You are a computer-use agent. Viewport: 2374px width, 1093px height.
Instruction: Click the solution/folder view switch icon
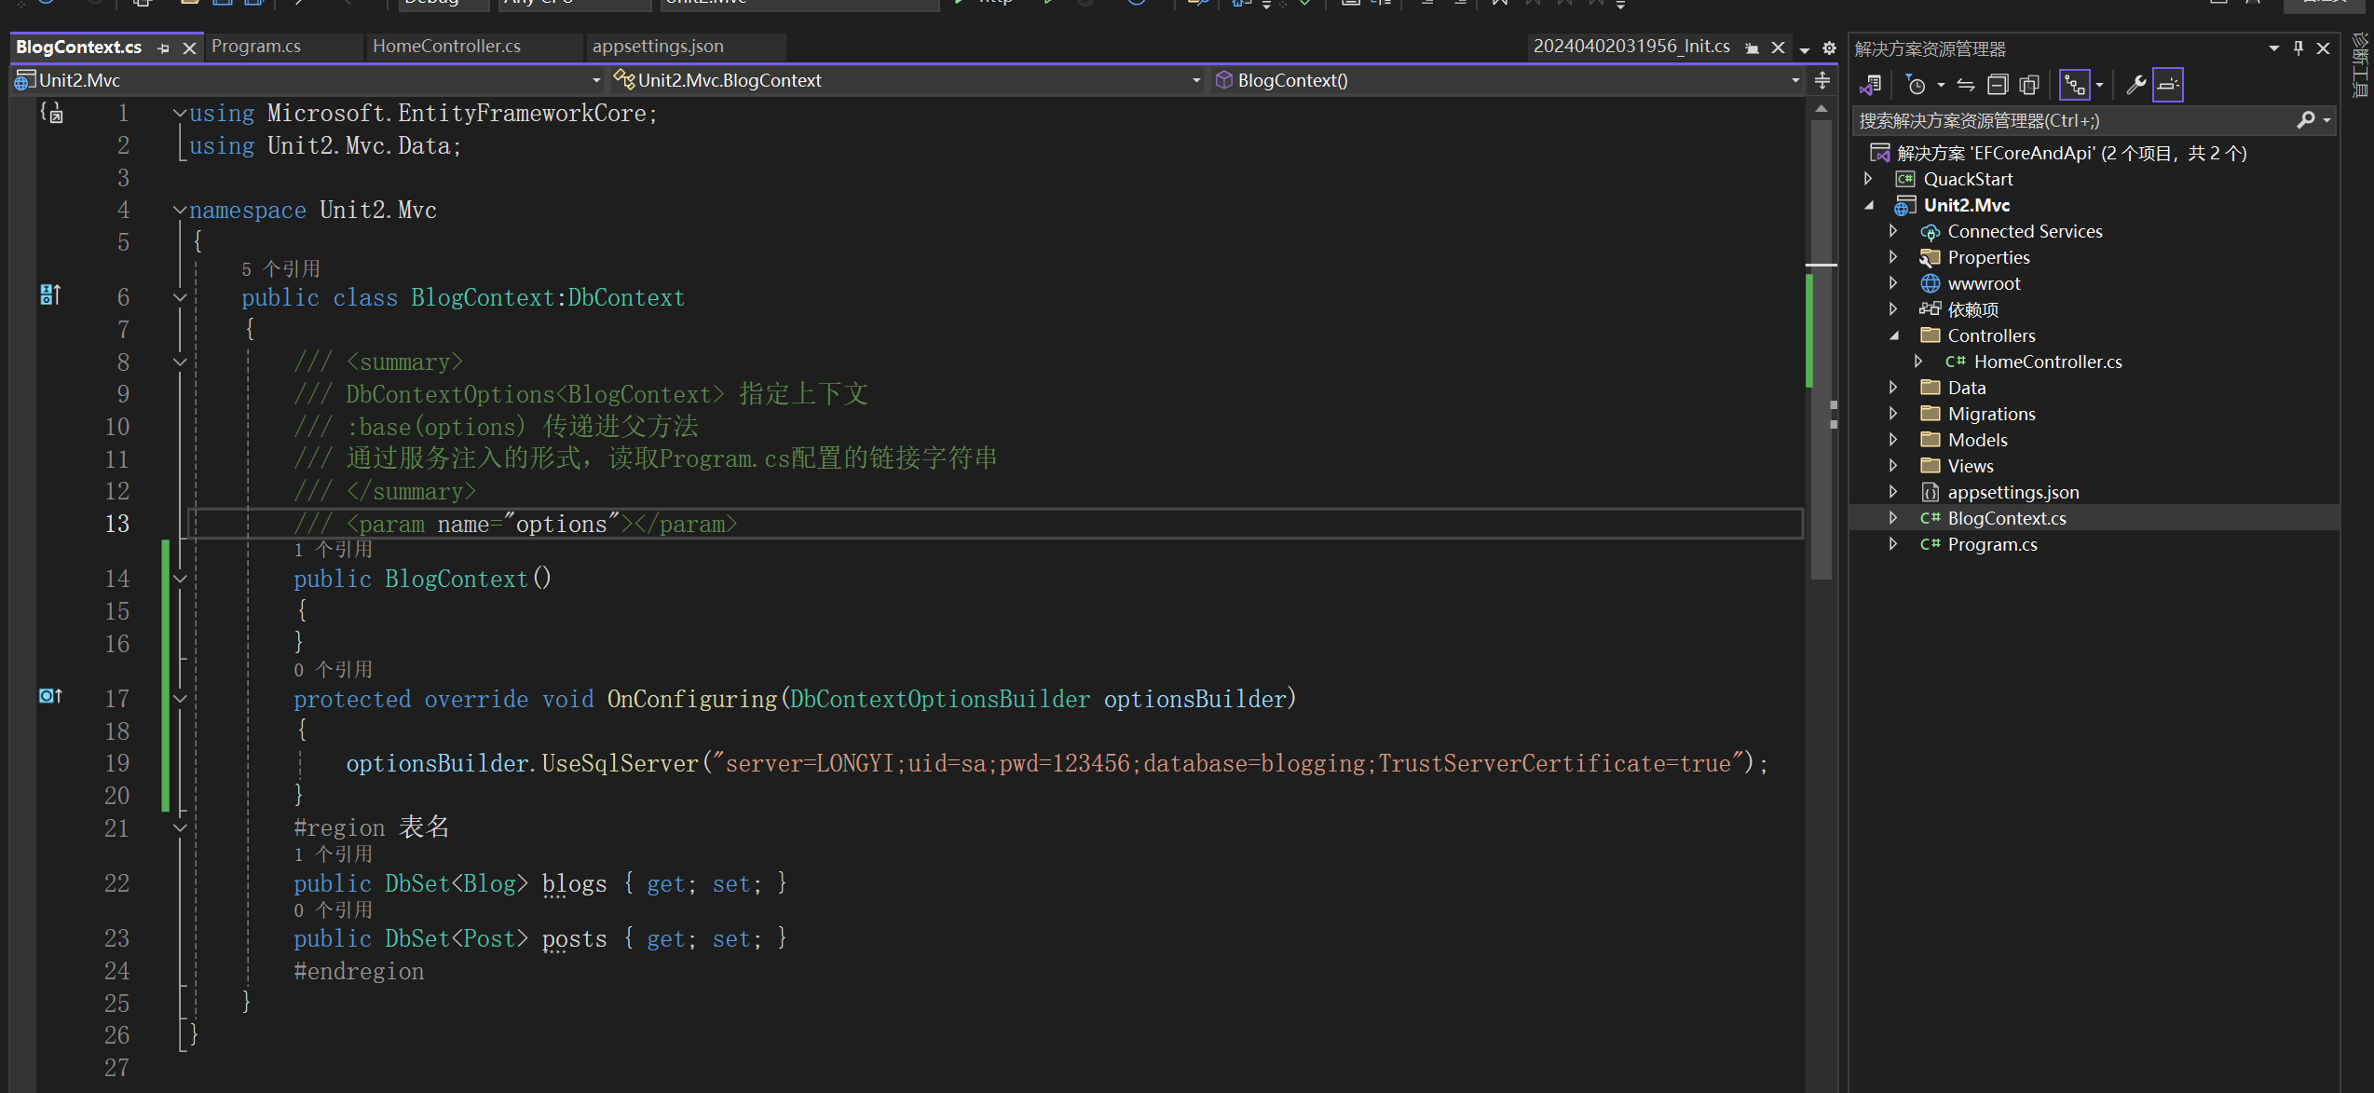pyautogui.click(x=1870, y=85)
